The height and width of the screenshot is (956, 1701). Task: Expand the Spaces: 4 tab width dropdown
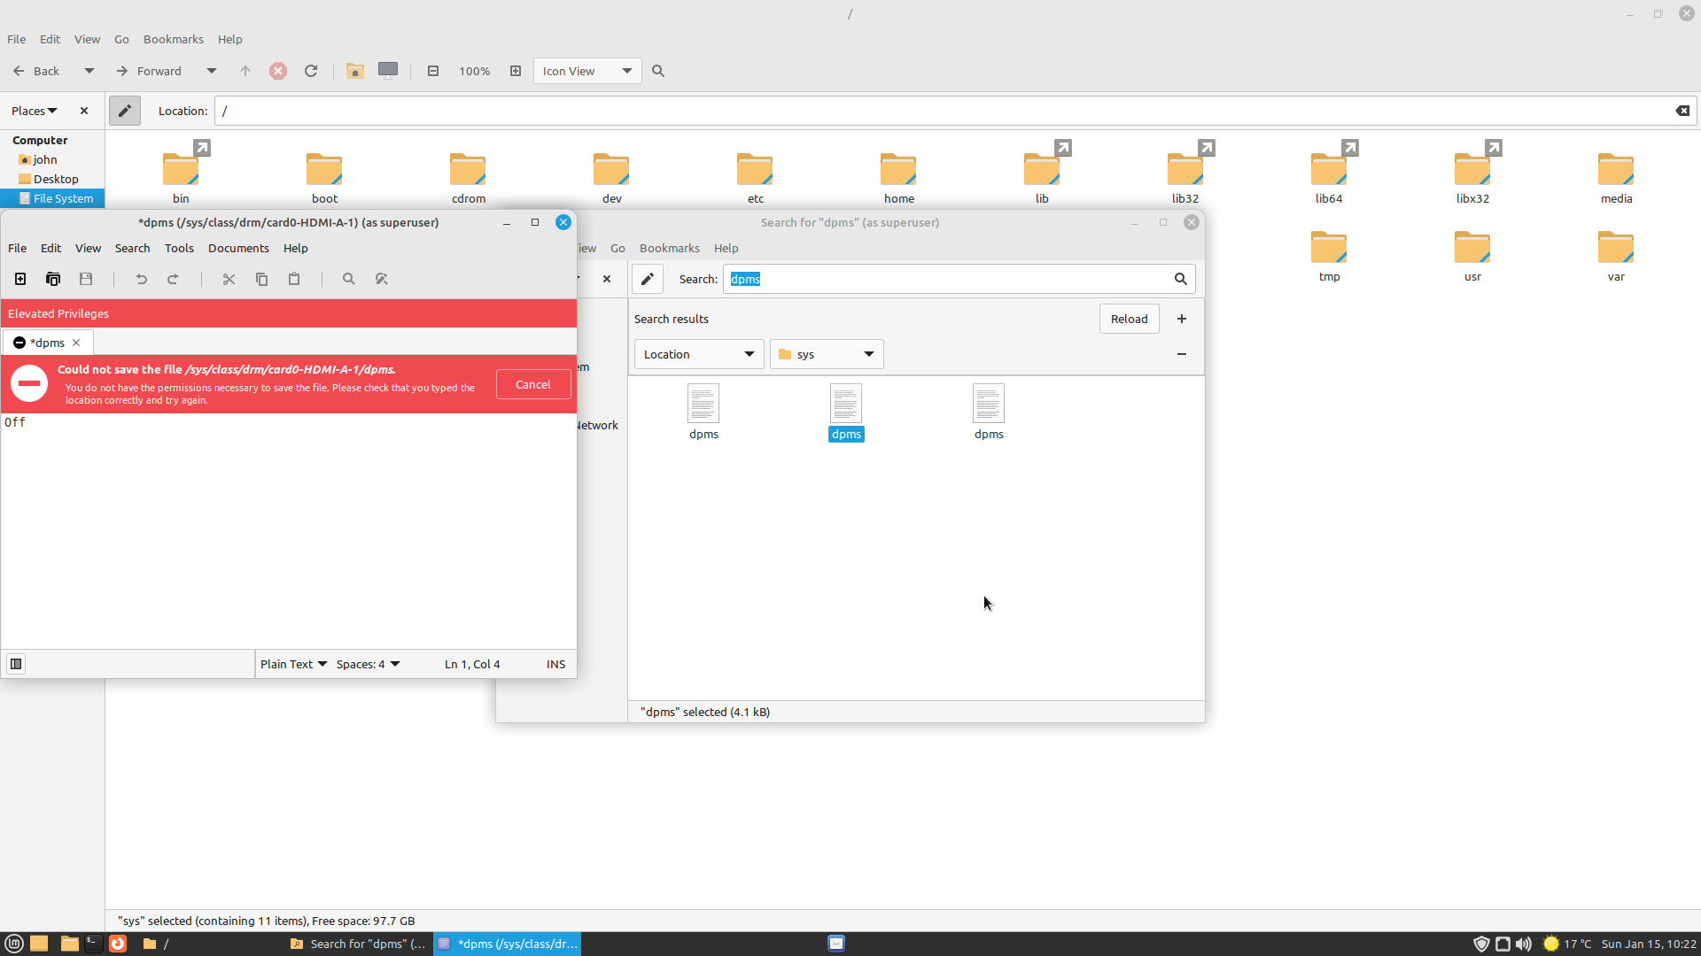(x=368, y=664)
